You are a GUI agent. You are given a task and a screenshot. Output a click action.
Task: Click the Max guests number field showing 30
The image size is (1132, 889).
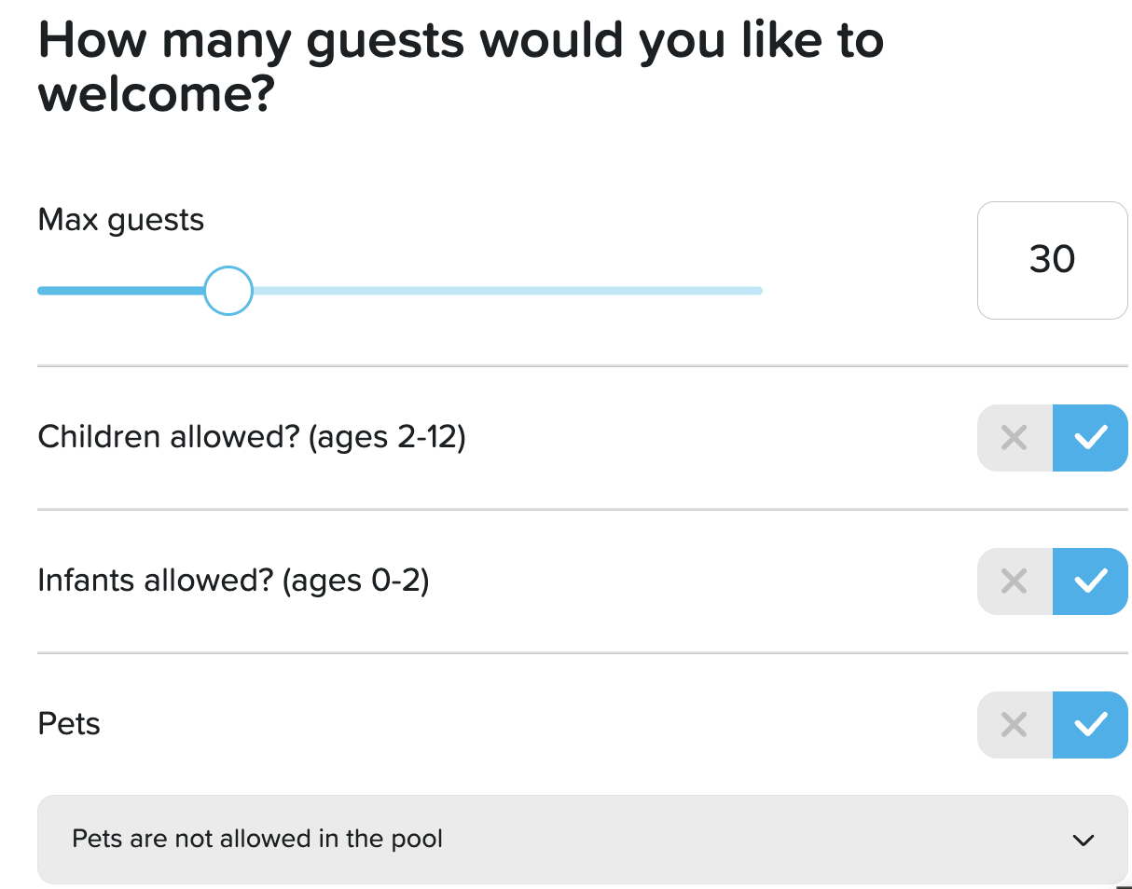click(x=1052, y=260)
